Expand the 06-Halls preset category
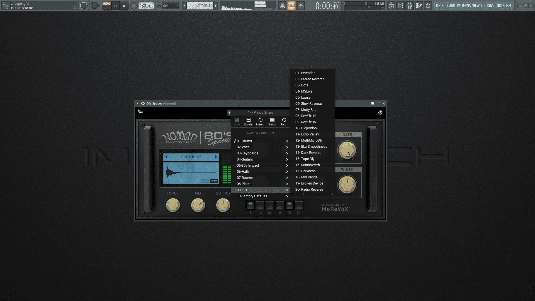Viewport: 535px width, 301px height. click(261, 172)
